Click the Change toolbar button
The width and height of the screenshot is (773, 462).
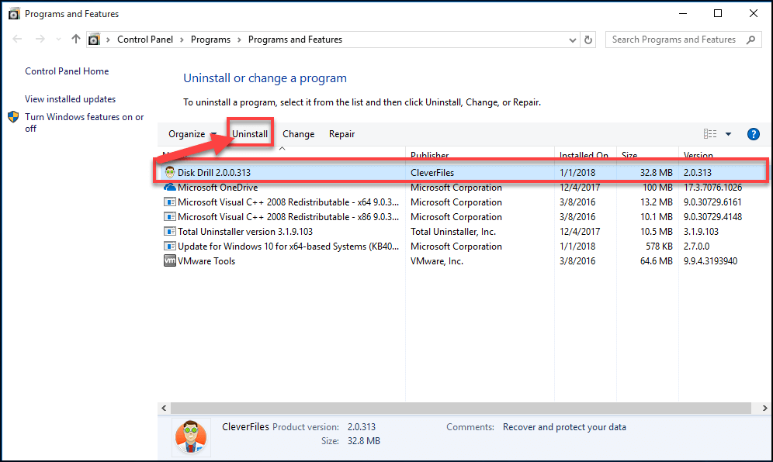[x=298, y=134]
